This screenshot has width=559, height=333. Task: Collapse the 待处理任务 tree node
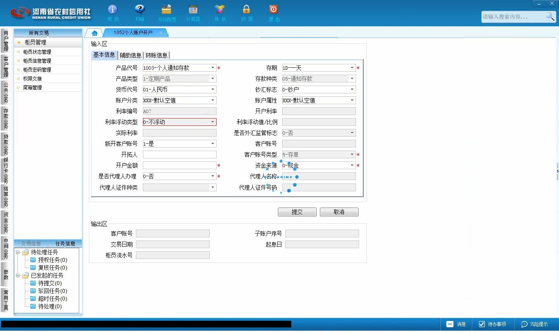[x=17, y=252]
